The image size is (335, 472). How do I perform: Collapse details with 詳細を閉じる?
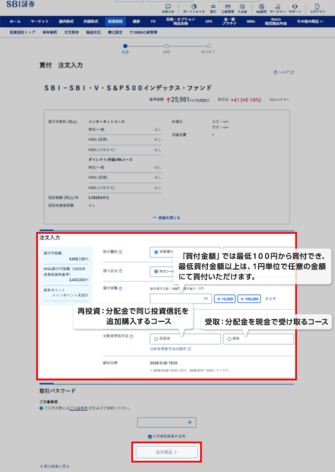coord(166,218)
